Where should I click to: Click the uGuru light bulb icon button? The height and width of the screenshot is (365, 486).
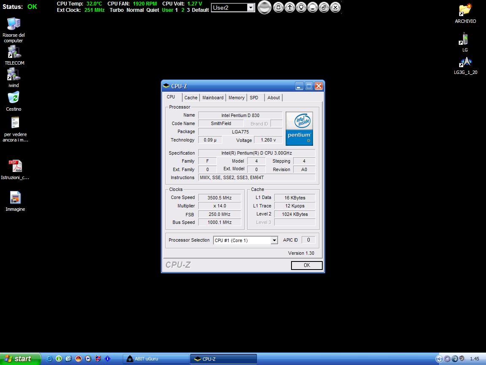[301, 7]
